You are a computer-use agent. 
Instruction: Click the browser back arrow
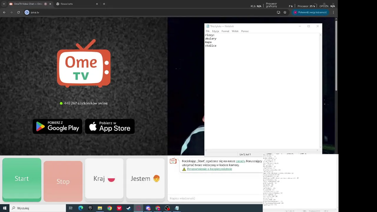[x=4, y=12]
